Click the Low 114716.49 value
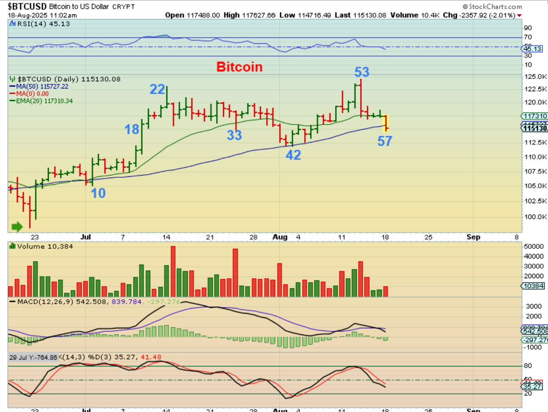The height and width of the screenshot is (412, 548). (x=305, y=15)
